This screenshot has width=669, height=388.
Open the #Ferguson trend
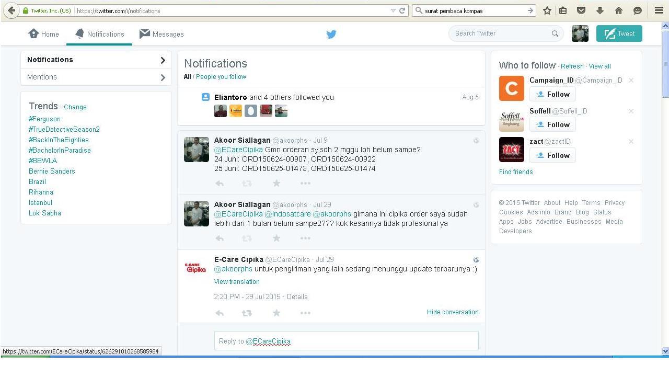[44, 119]
